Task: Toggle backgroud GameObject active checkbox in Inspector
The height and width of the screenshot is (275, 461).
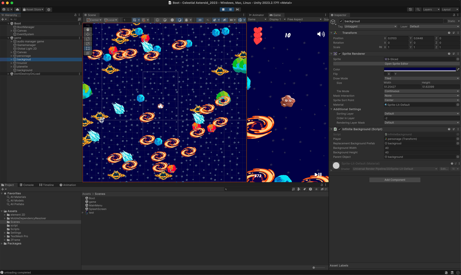Action: (x=341, y=21)
